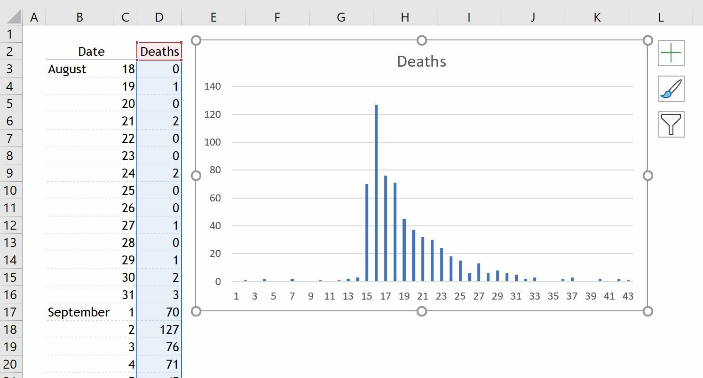Select the Deaths chart title
Screen dimensions: 703x378
[x=421, y=62]
